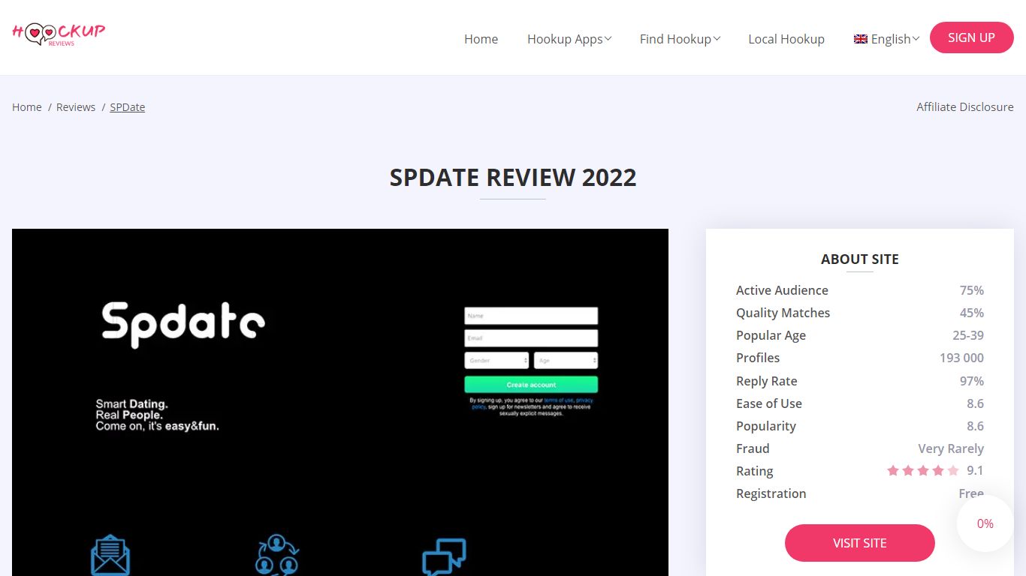Screen dimensions: 1026x576
Task: Open the Age dropdown in Spdate form
Action: point(566,361)
